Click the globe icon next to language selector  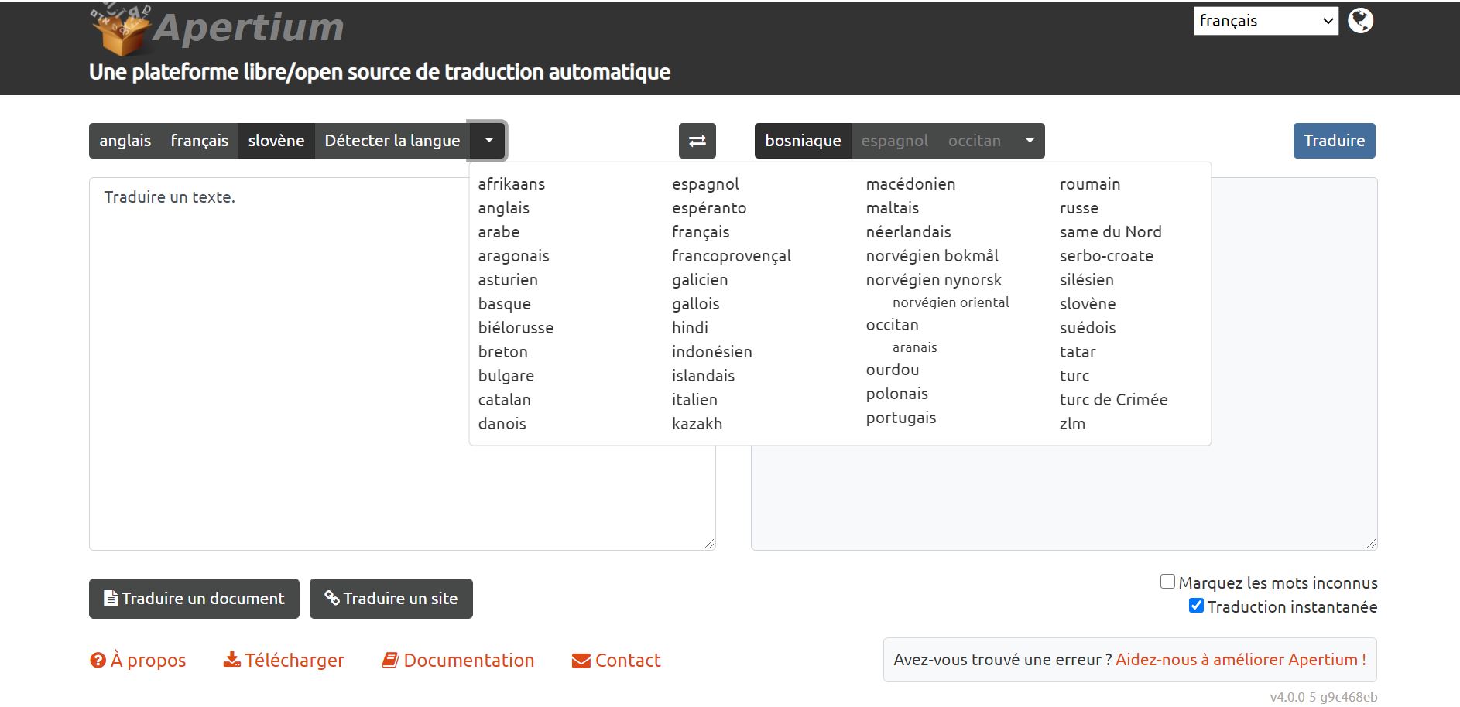point(1360,21)
